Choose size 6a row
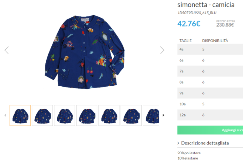 click(x=210, y=60)
